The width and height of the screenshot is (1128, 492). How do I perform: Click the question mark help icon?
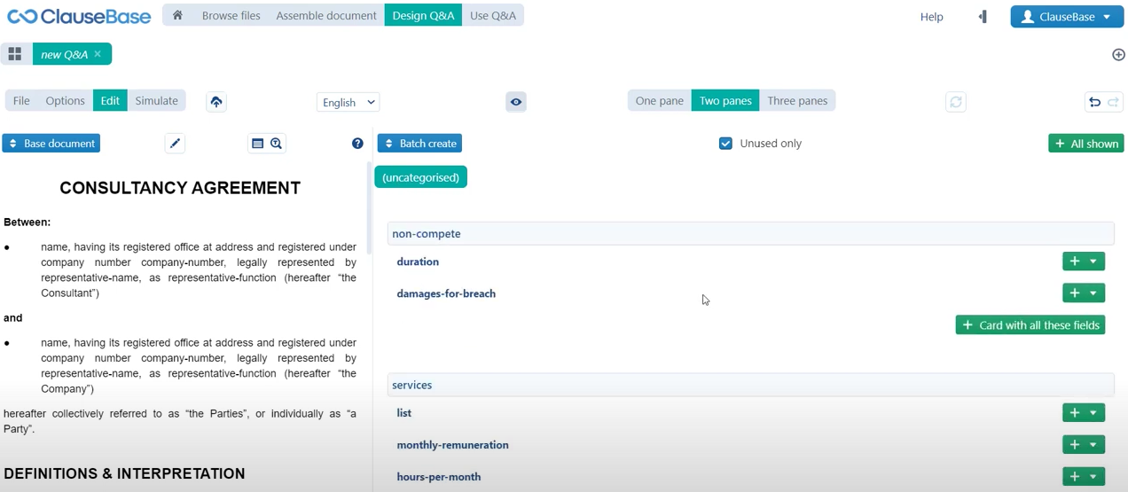pos(357,144)
